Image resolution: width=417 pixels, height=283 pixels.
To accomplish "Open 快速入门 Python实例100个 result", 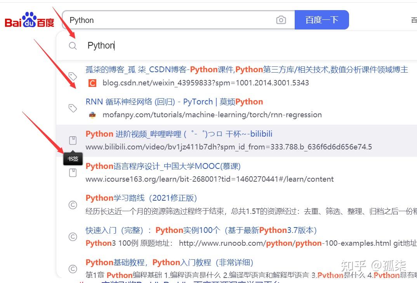I will click(201, 230).
